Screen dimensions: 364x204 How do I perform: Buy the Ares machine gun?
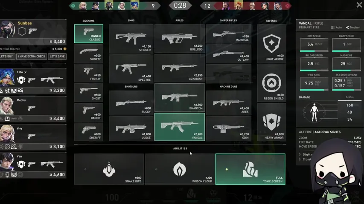click(229, 103)
